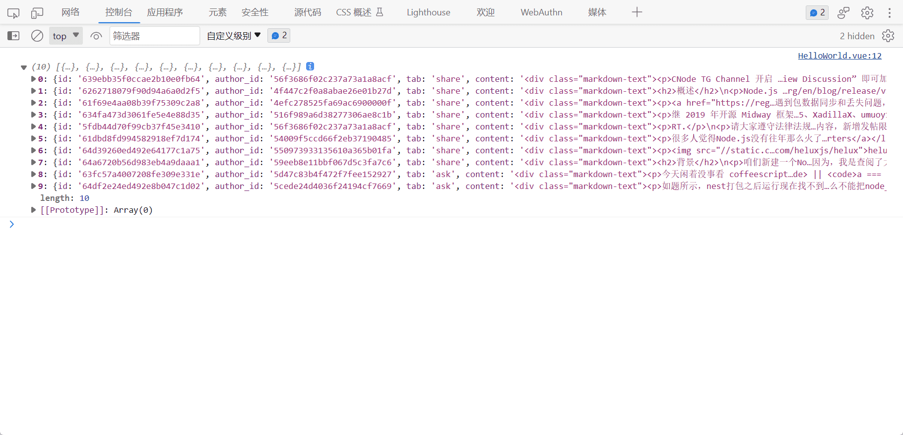Click the length: 10 property

pyautogui.click(x=64, y=198)
